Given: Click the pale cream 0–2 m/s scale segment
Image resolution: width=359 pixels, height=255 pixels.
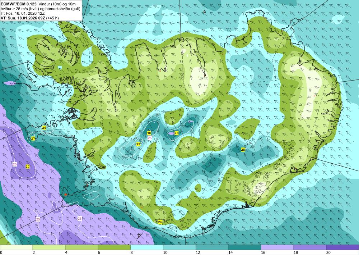Looking at the screenshot, I should pyautogui.click(x=16, y=247).
